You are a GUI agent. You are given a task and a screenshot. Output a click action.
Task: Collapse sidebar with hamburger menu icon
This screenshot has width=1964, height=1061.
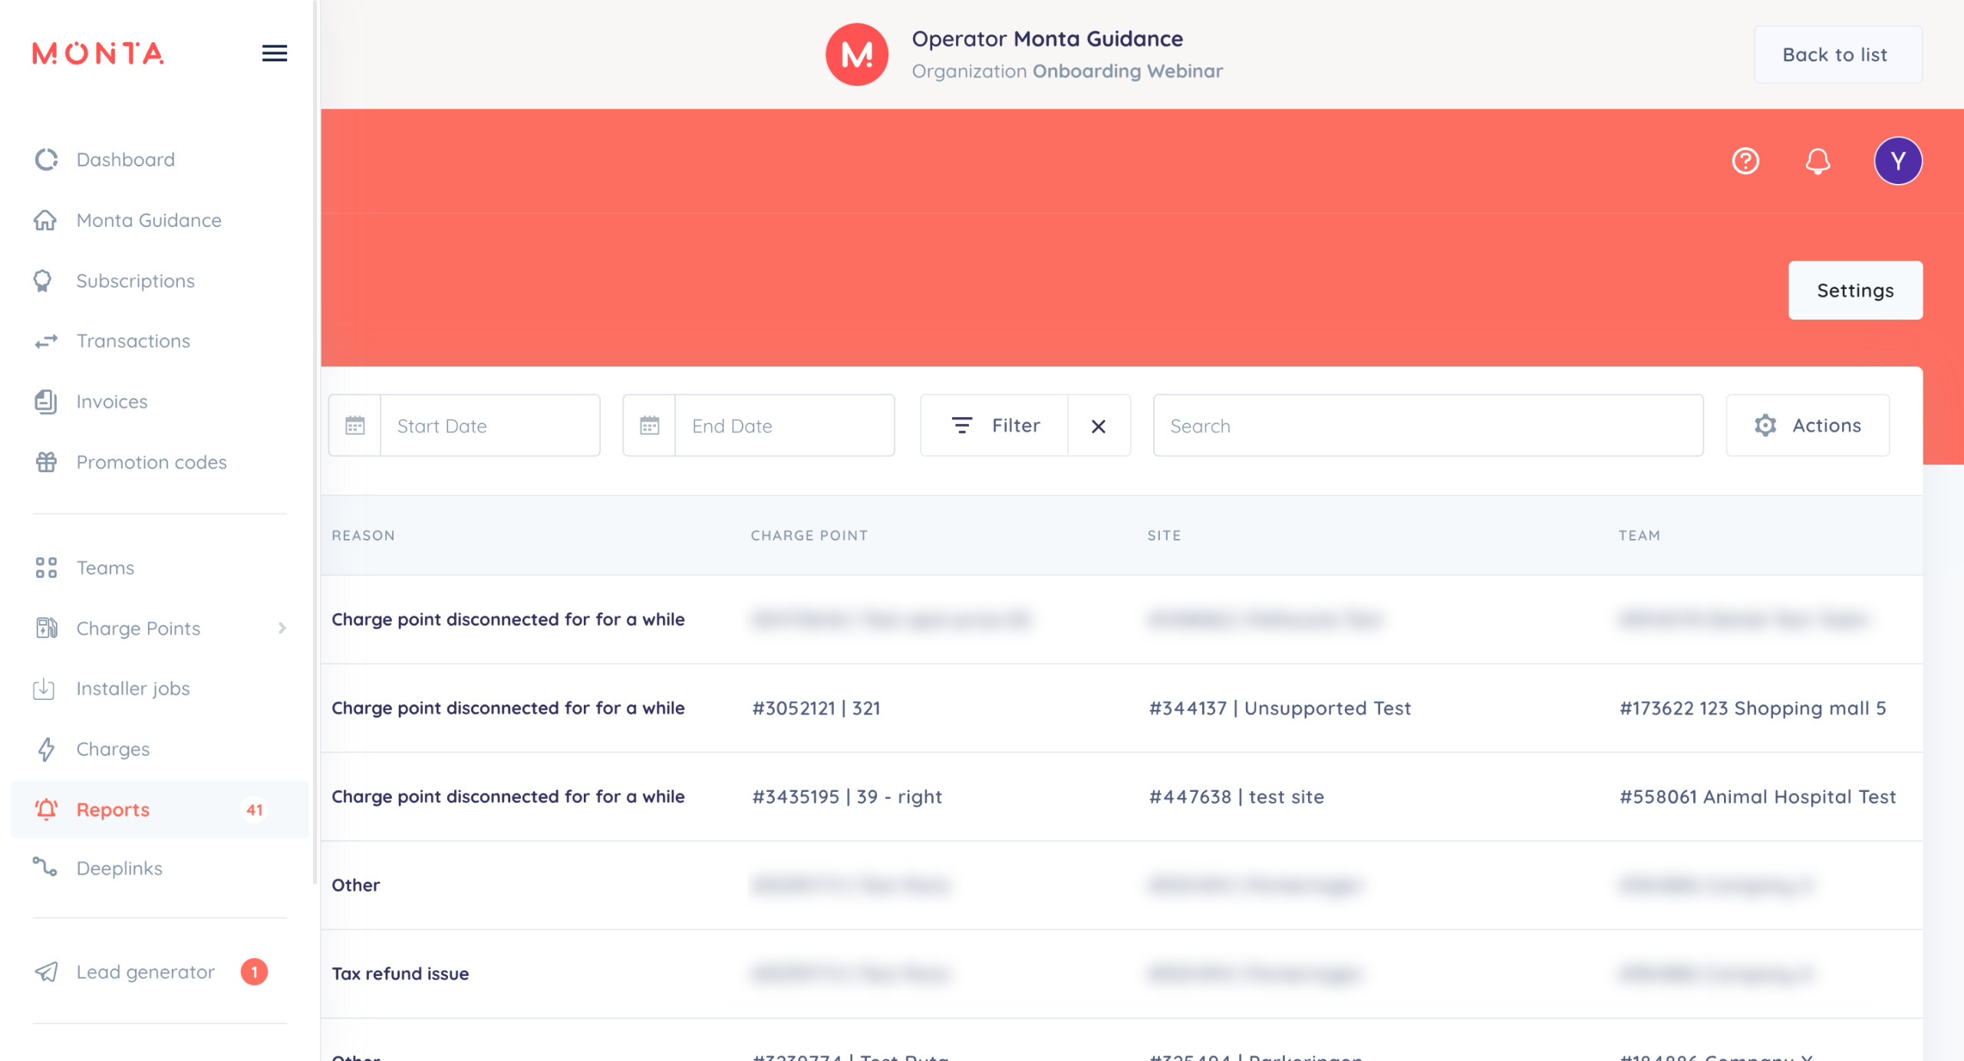pos(275,53)
